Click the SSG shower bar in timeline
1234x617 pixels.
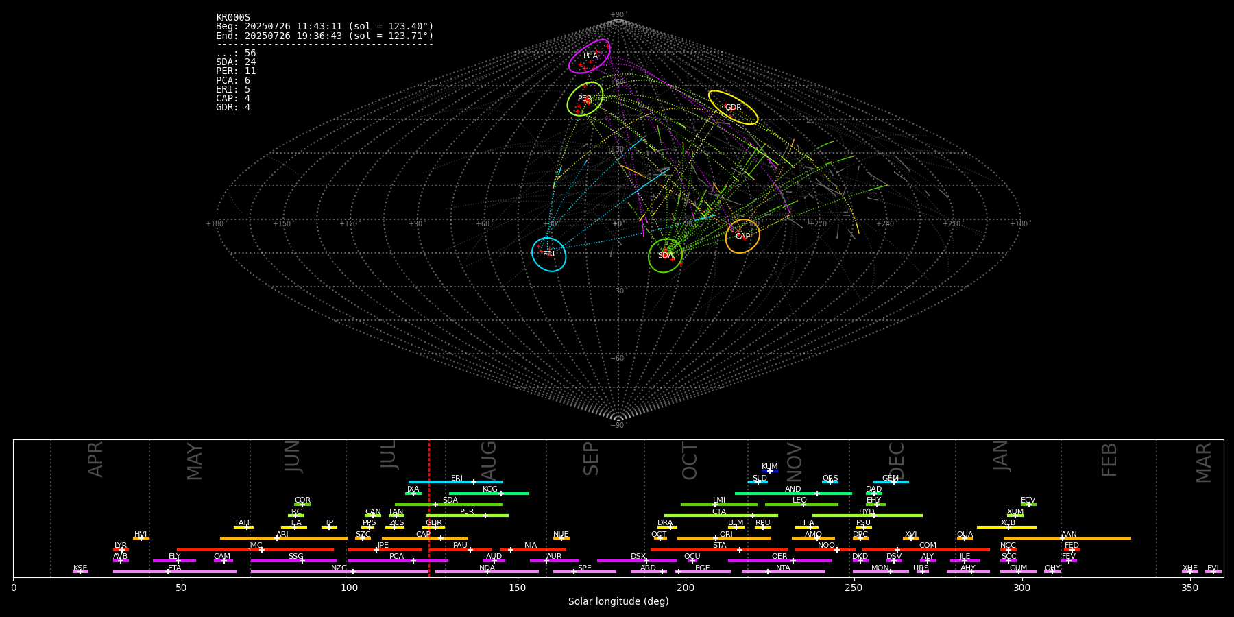[293, 561]
